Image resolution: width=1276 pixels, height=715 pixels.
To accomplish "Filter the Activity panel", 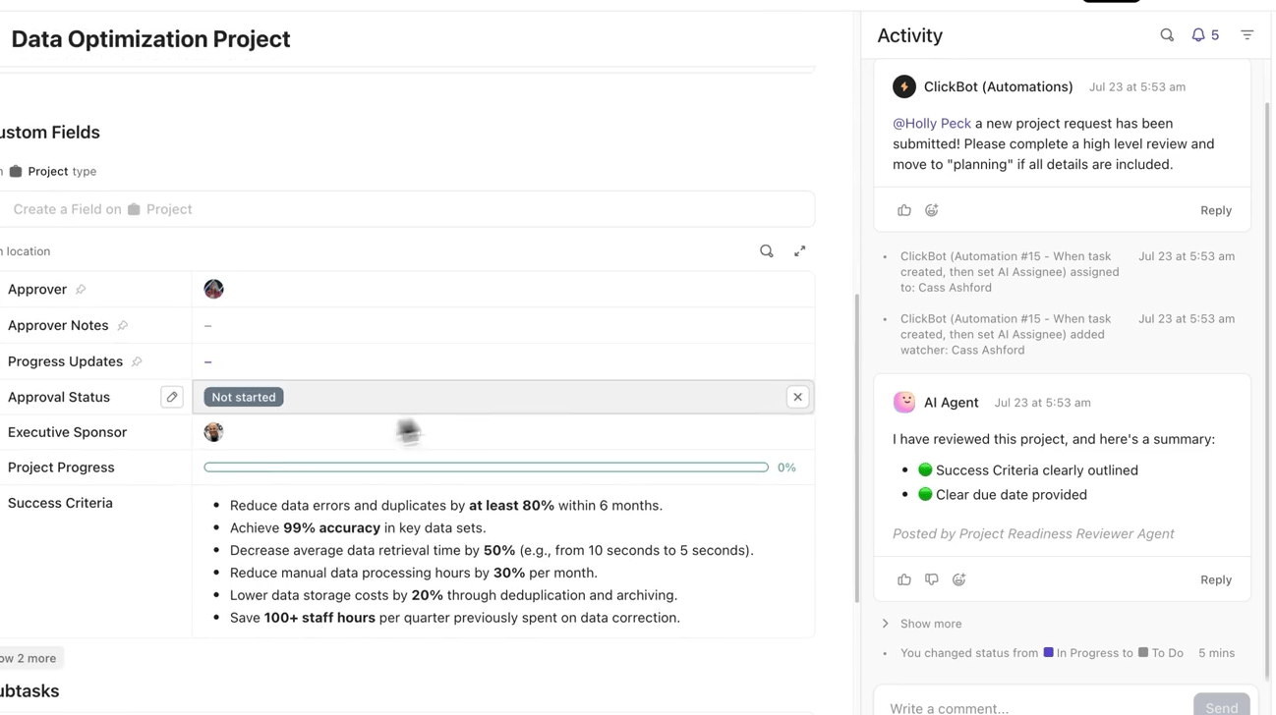I will pyautogui.click(x=1247, y=34).
